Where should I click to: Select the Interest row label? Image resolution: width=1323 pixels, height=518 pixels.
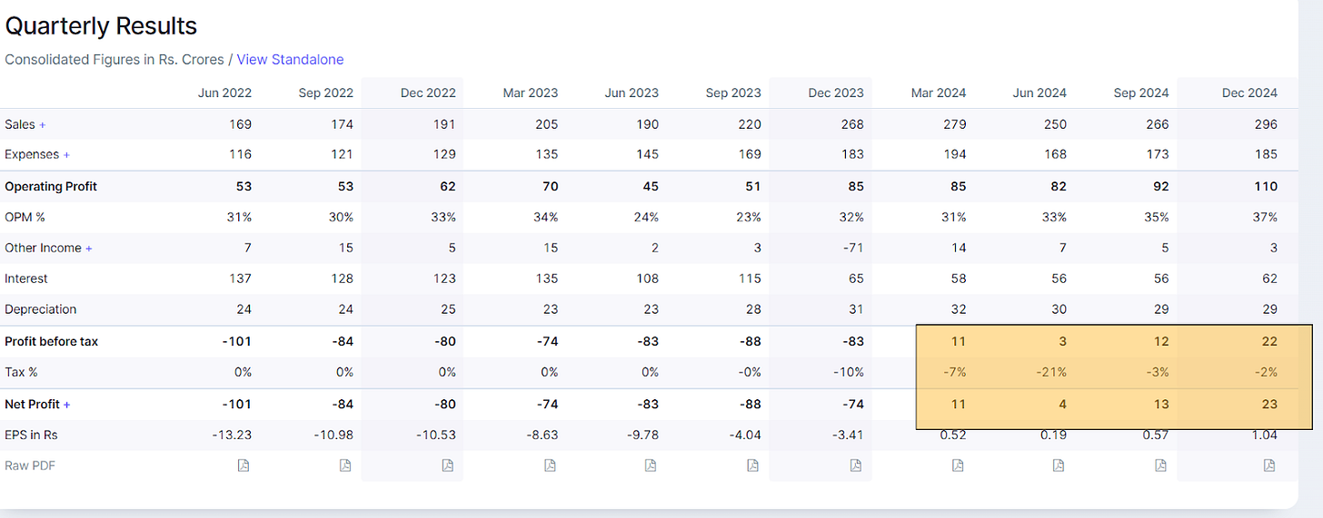click(26, 279)
